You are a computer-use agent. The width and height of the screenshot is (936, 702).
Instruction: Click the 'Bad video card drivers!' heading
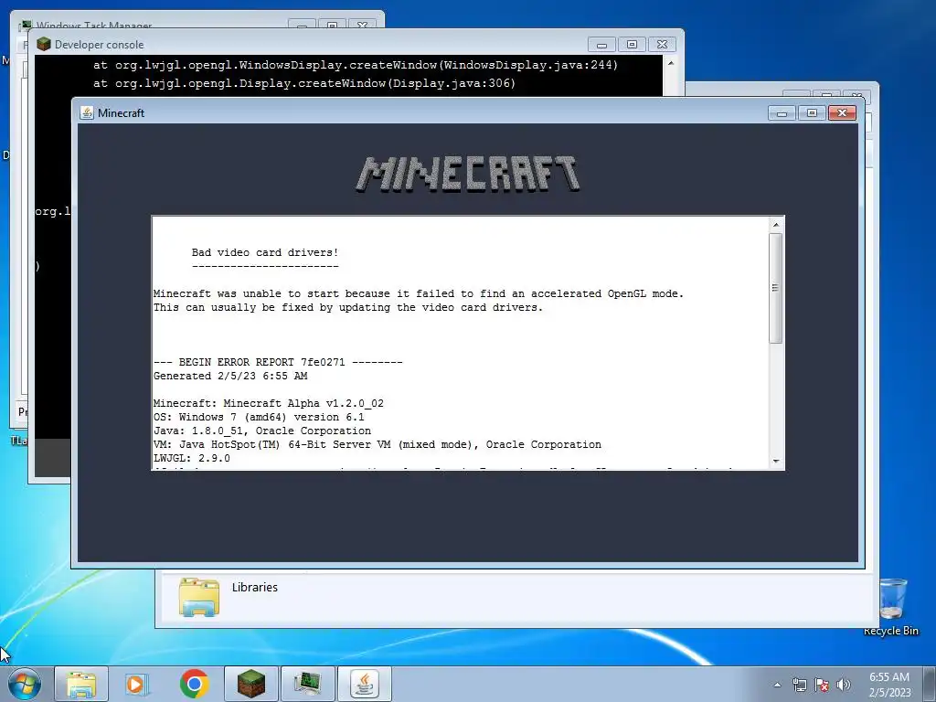[x=265, y=252]
